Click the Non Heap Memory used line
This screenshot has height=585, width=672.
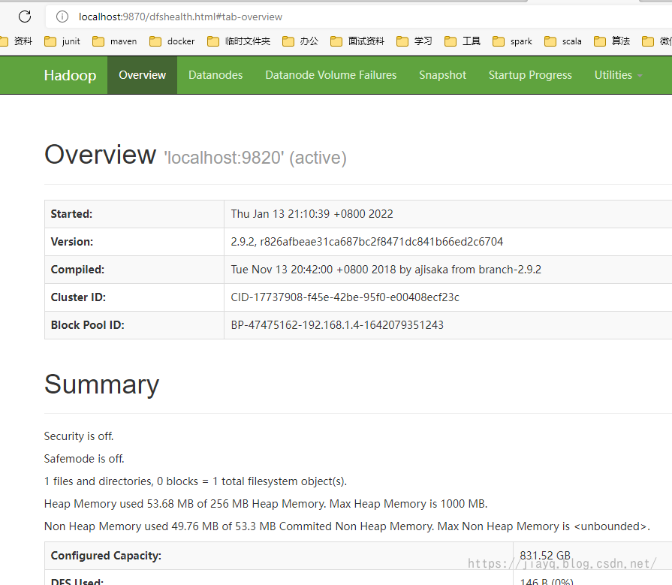coord(347,526)
